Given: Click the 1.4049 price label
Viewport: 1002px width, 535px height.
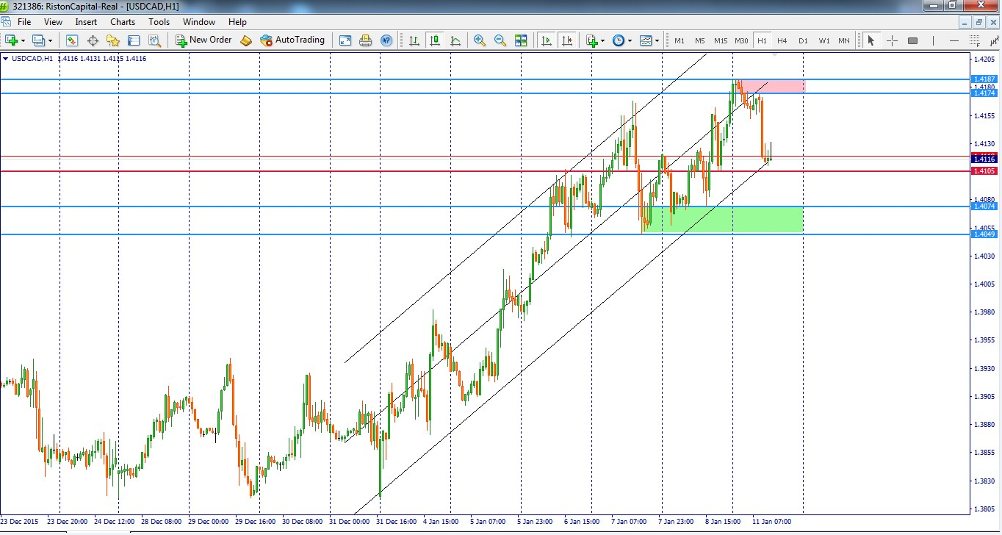Looking at the screenshot, I should click(x=984, y=234).
